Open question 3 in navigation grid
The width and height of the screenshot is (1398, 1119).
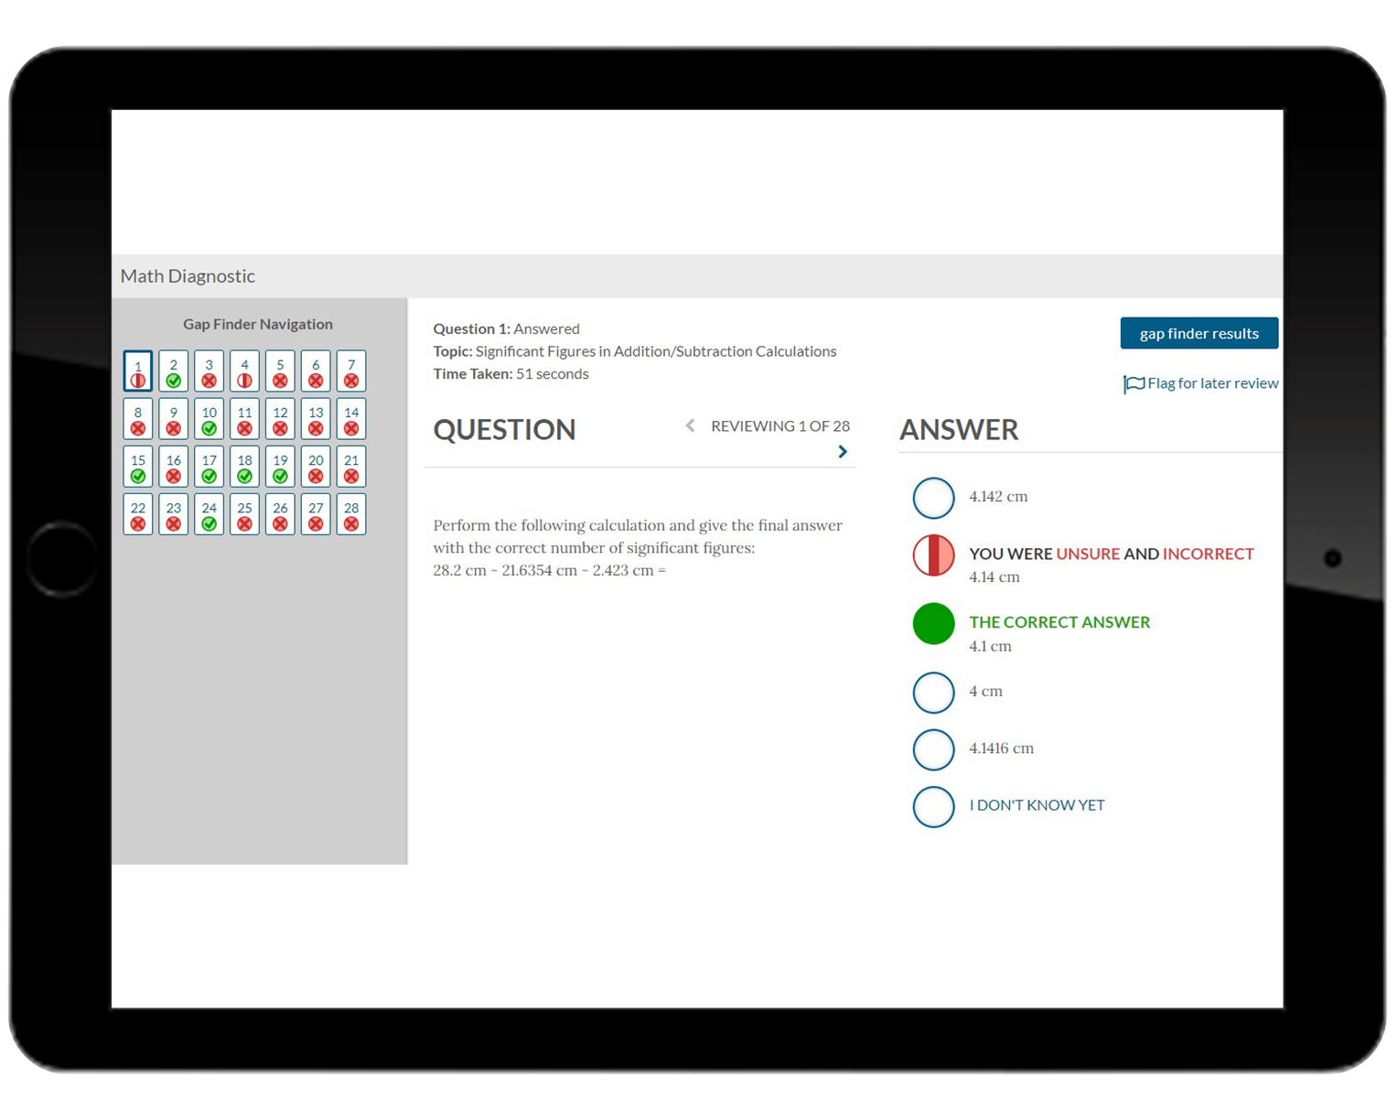point(210,371)
